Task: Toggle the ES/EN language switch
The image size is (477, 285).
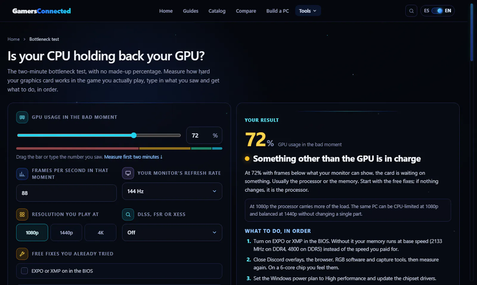Action: tap(437, 11)
